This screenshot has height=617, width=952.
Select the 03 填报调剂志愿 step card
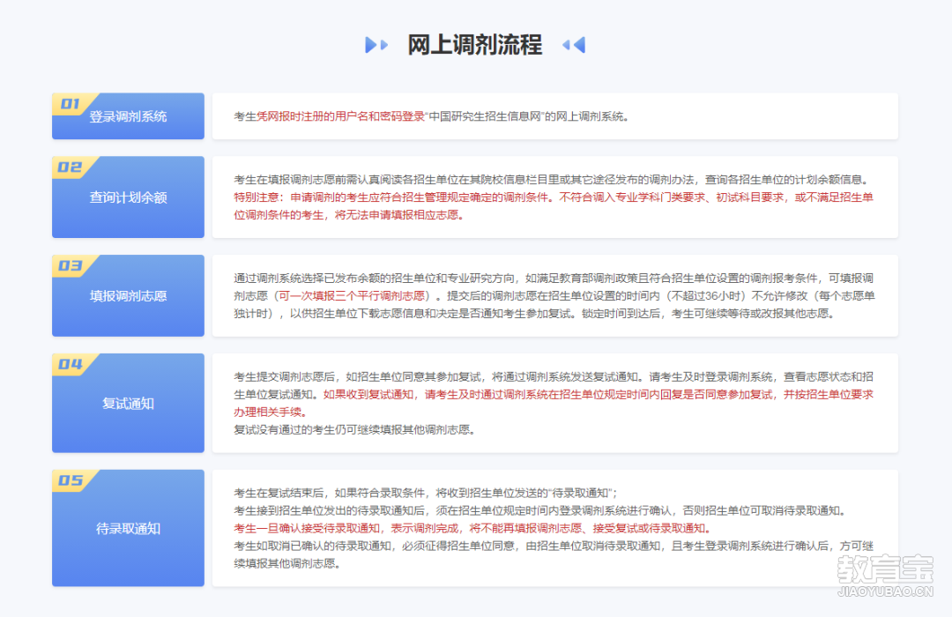pos(128,295)
